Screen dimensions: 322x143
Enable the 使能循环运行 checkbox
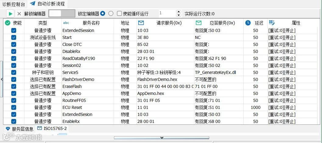pyautogui.click(x=119, y=14)
